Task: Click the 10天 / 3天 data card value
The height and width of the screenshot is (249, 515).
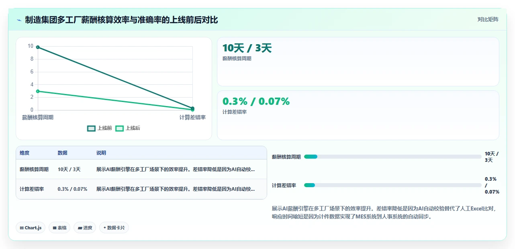Action: [247, 48]
